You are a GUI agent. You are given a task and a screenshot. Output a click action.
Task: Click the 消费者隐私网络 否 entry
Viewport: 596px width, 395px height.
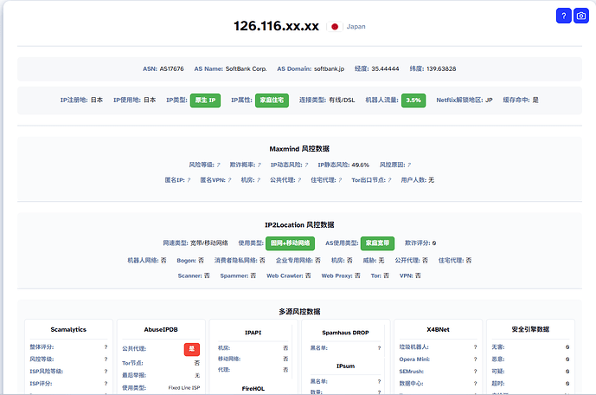[x=240, y=260]
